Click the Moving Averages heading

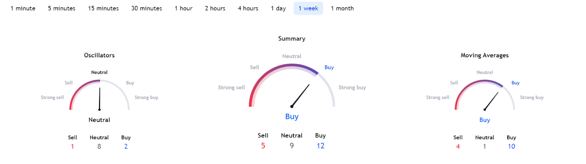pyautogui.click(x=485, y=55)
